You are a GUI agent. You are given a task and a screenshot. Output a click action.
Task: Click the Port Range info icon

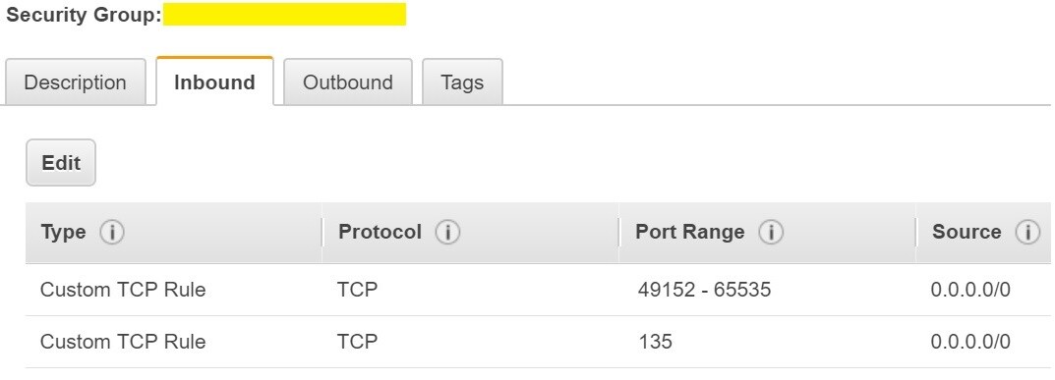(x=771, y=233)
